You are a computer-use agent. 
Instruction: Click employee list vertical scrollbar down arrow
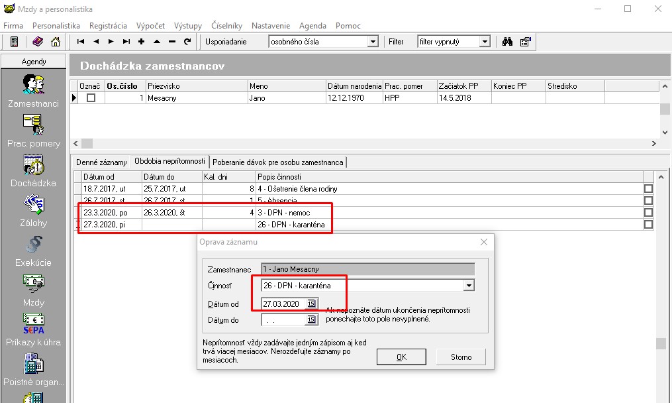pos(665,132)
